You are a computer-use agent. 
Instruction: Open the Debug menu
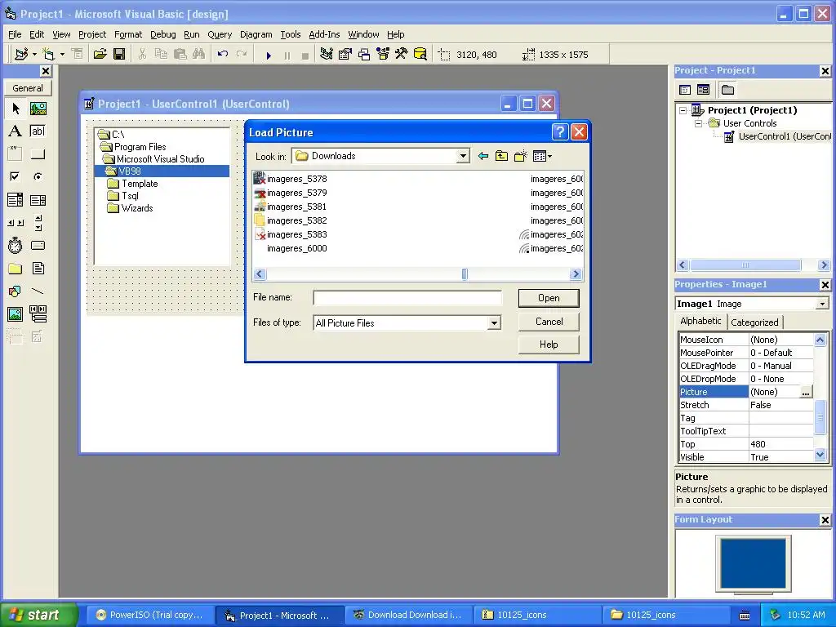[163, 34]
